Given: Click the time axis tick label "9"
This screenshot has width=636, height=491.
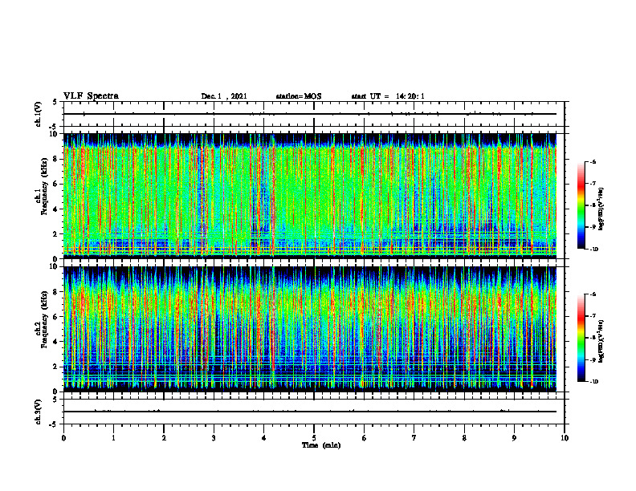Looking at the screenshot, I should (x=514, y=438).
